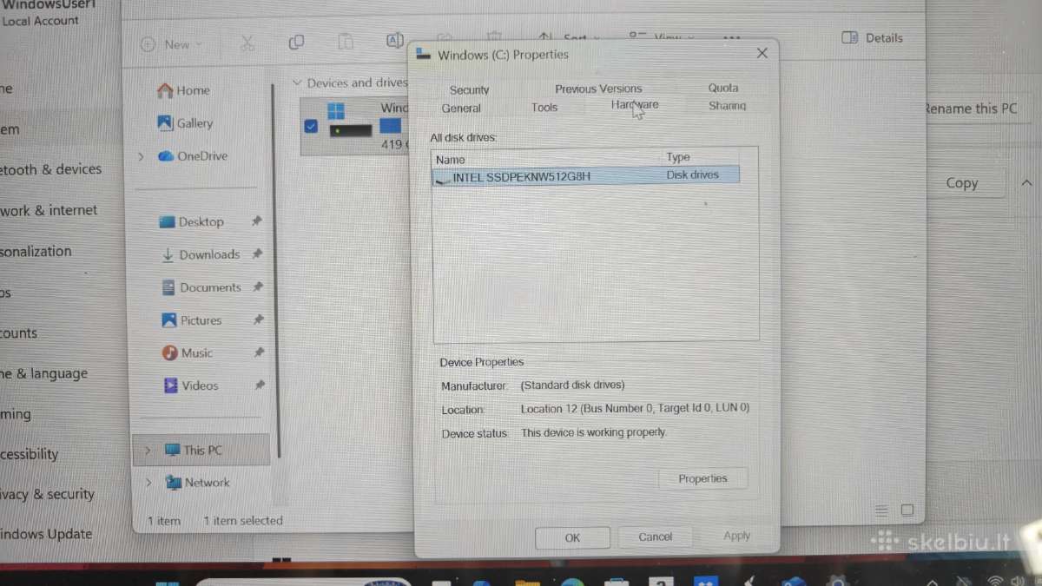Open the New dropdown in Explorer toolbar
1042x586 pixels.
point(172,44)
